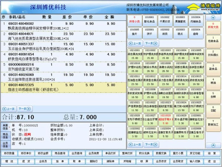The width and height of the screenshot is (222, 167).
Task: Select subcategory 1010004 肉铺食品
Action: click(x=196, y=20)
